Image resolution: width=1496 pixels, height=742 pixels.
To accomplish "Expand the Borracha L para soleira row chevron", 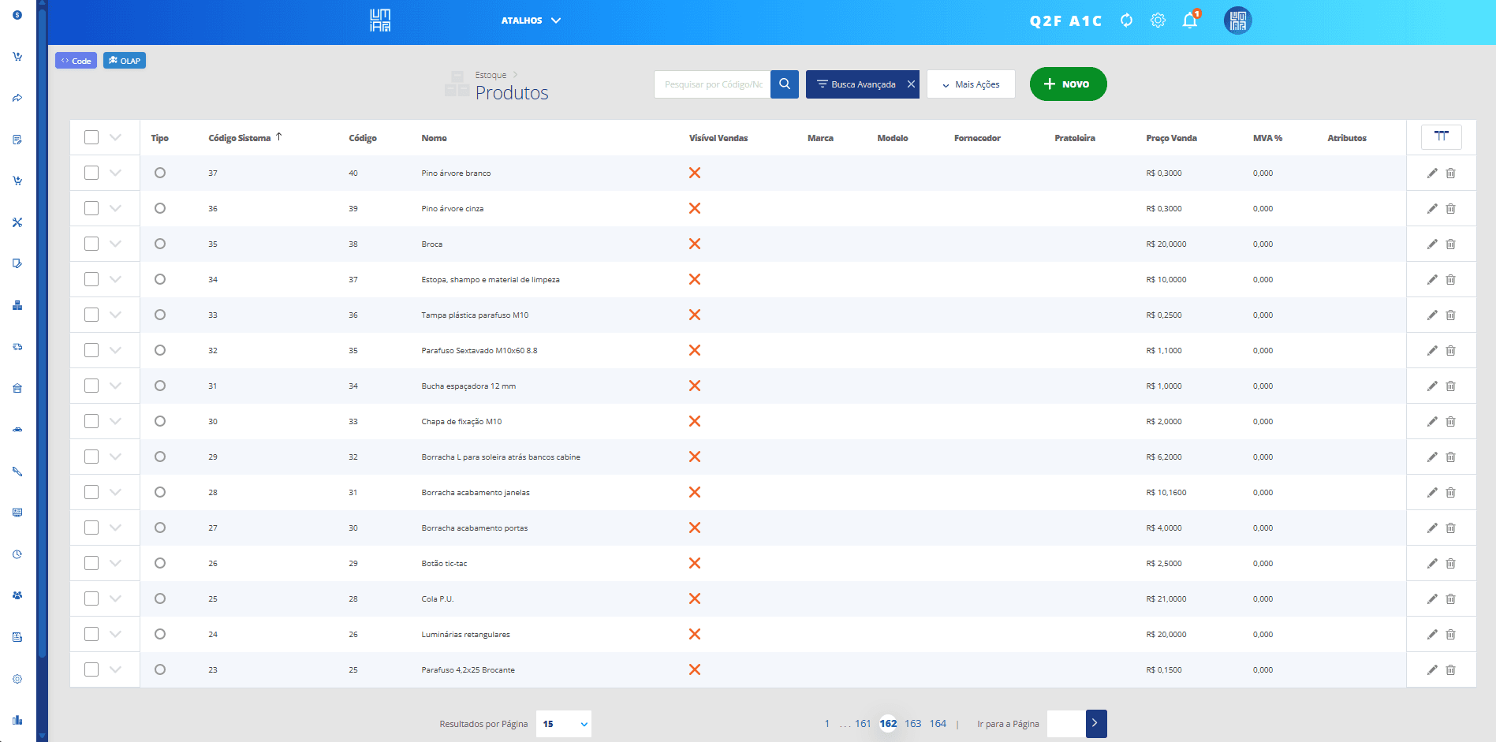I will (115, 457).
